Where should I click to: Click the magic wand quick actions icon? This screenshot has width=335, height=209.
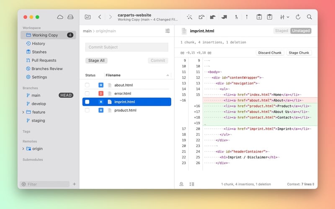(189, 17)
